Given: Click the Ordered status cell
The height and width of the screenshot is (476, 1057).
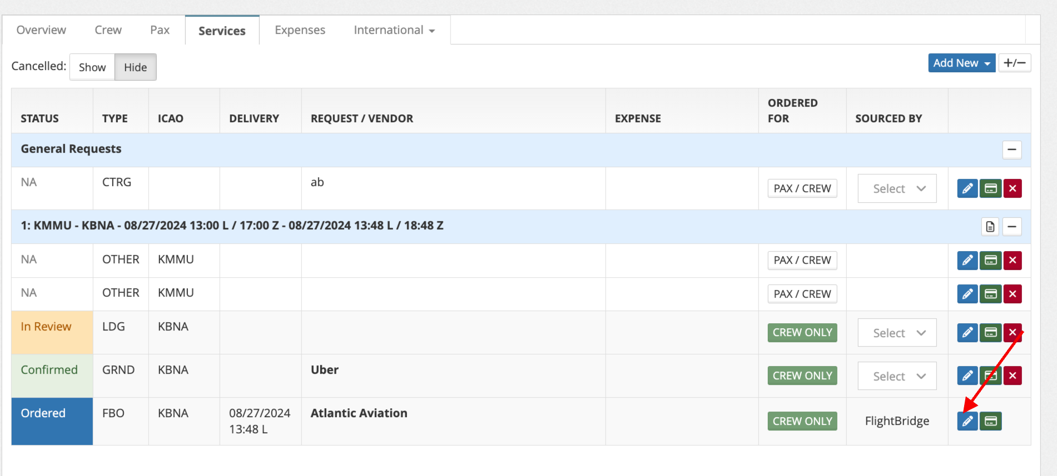Looking at the screenshot, I should click(x=52, y=421).
